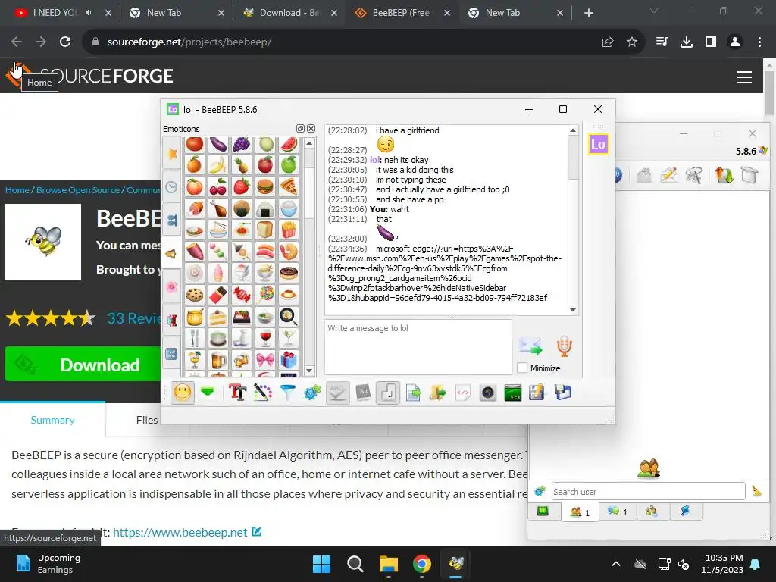Open the blue network tab in main window
This screenshot has height=582, width=776.
685,512
